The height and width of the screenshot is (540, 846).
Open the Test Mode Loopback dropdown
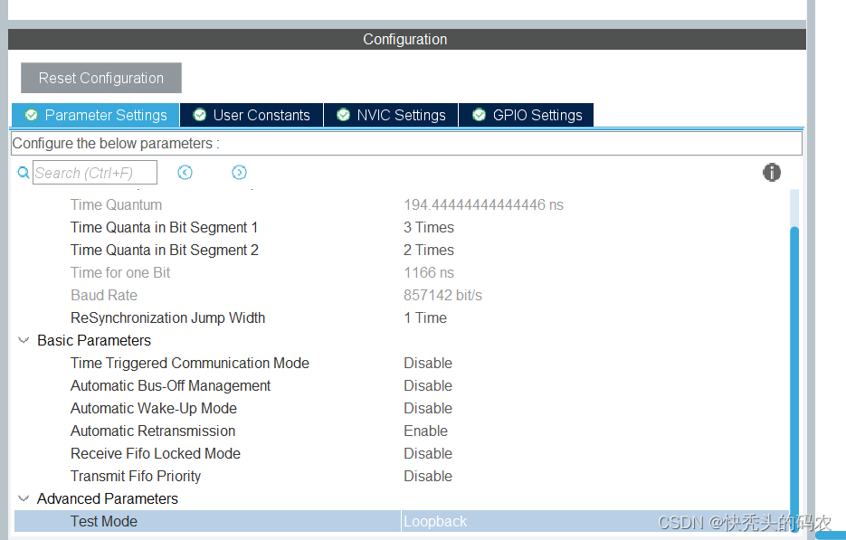pos(435,521)
